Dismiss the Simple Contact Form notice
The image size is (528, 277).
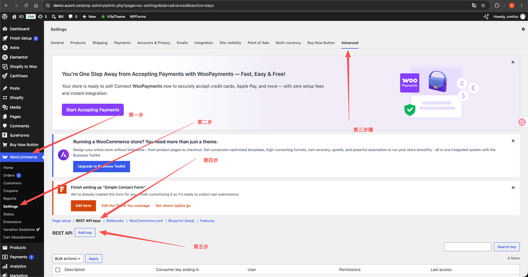pos(513,188)
